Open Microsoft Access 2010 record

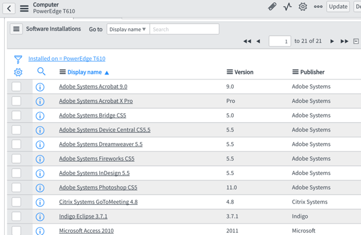87,231
